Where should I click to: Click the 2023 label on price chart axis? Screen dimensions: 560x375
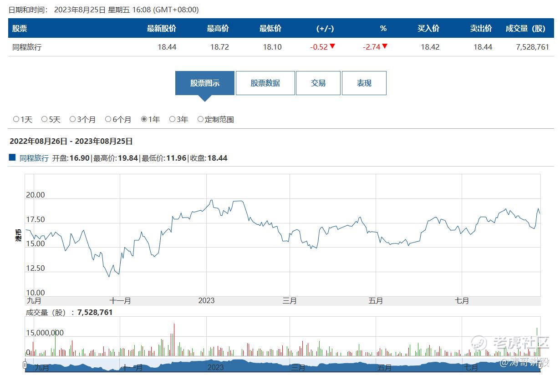point(206,300)
